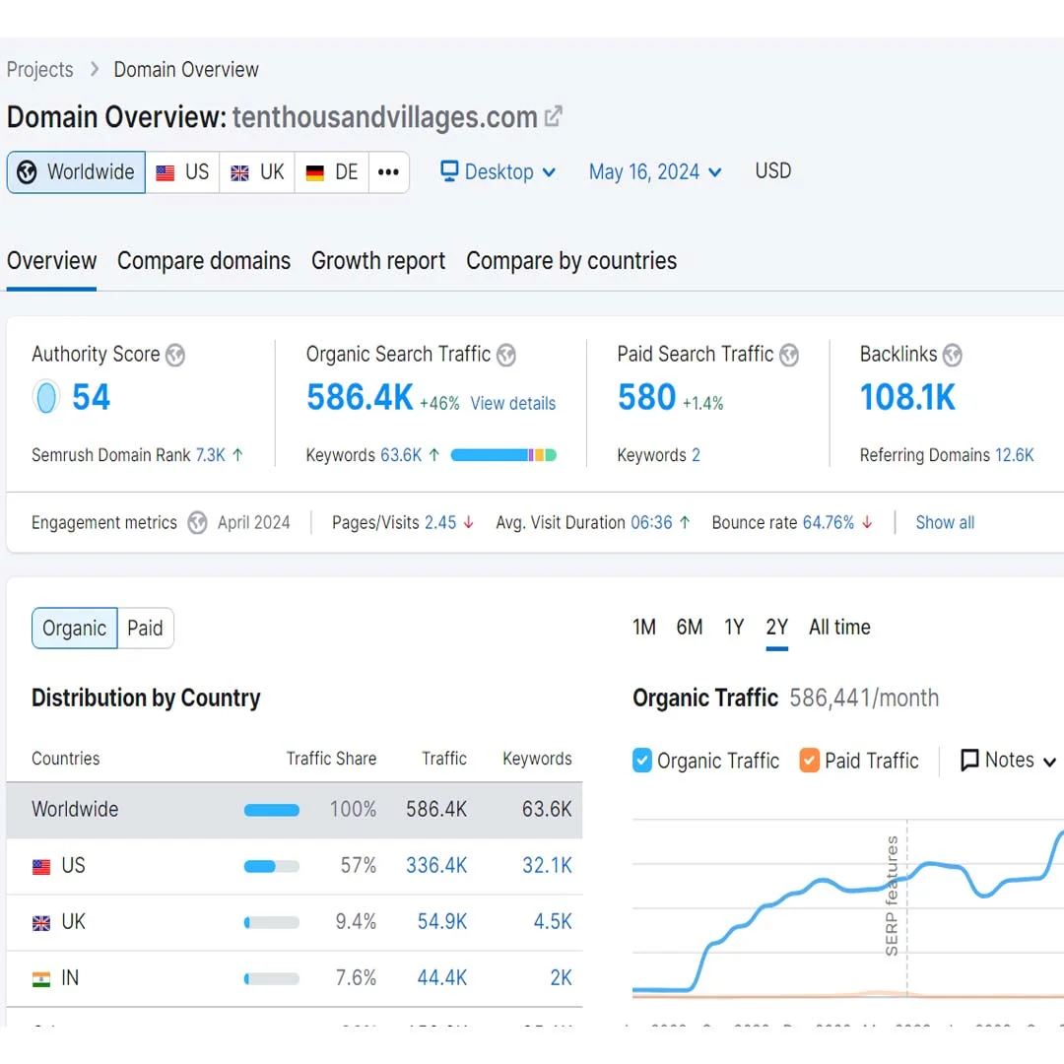
Task: Click globe icon next to Backlinks
Action: point(953,355)
